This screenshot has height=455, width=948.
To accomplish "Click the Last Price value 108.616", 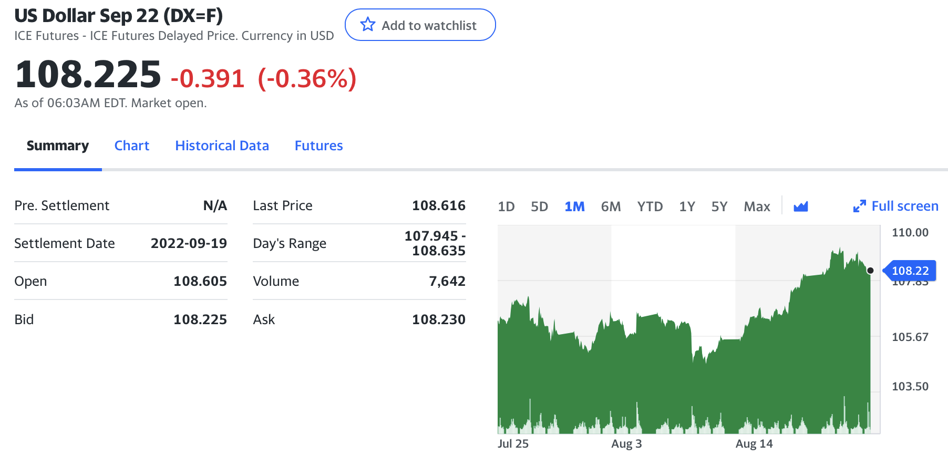I will click(439, 205).
